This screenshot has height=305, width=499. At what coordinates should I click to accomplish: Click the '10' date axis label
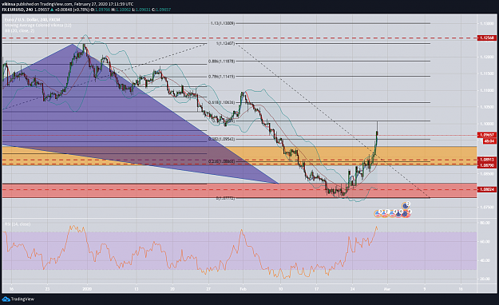(x=280, y=289)
